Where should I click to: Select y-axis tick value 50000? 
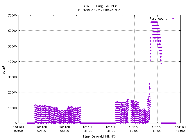point(12,46)
